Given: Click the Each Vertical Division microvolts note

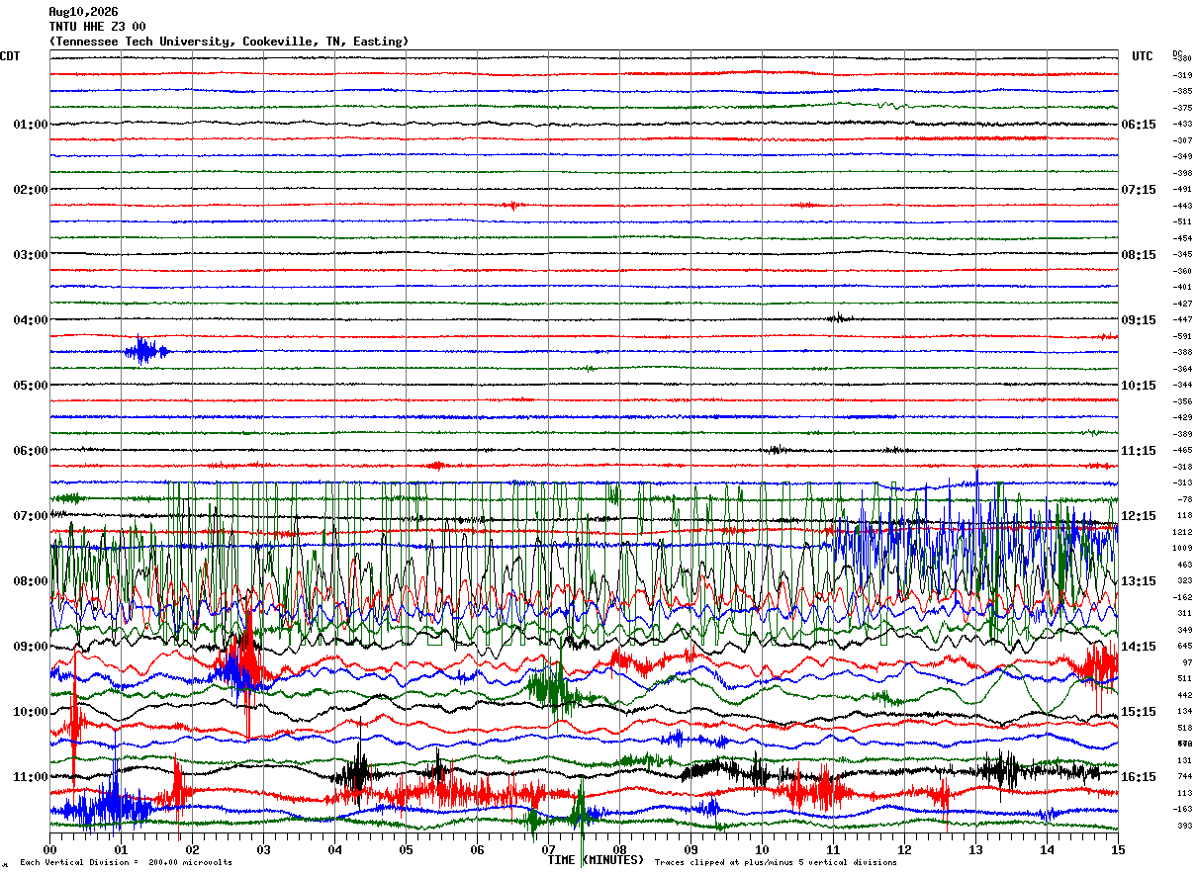Looking at the screenshot, I should 127,863.
